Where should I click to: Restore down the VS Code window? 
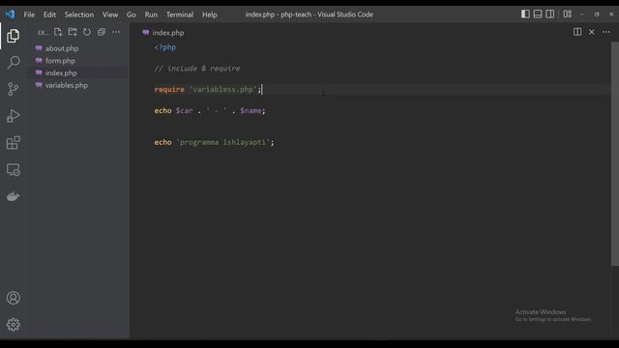(x=597, y=14)
